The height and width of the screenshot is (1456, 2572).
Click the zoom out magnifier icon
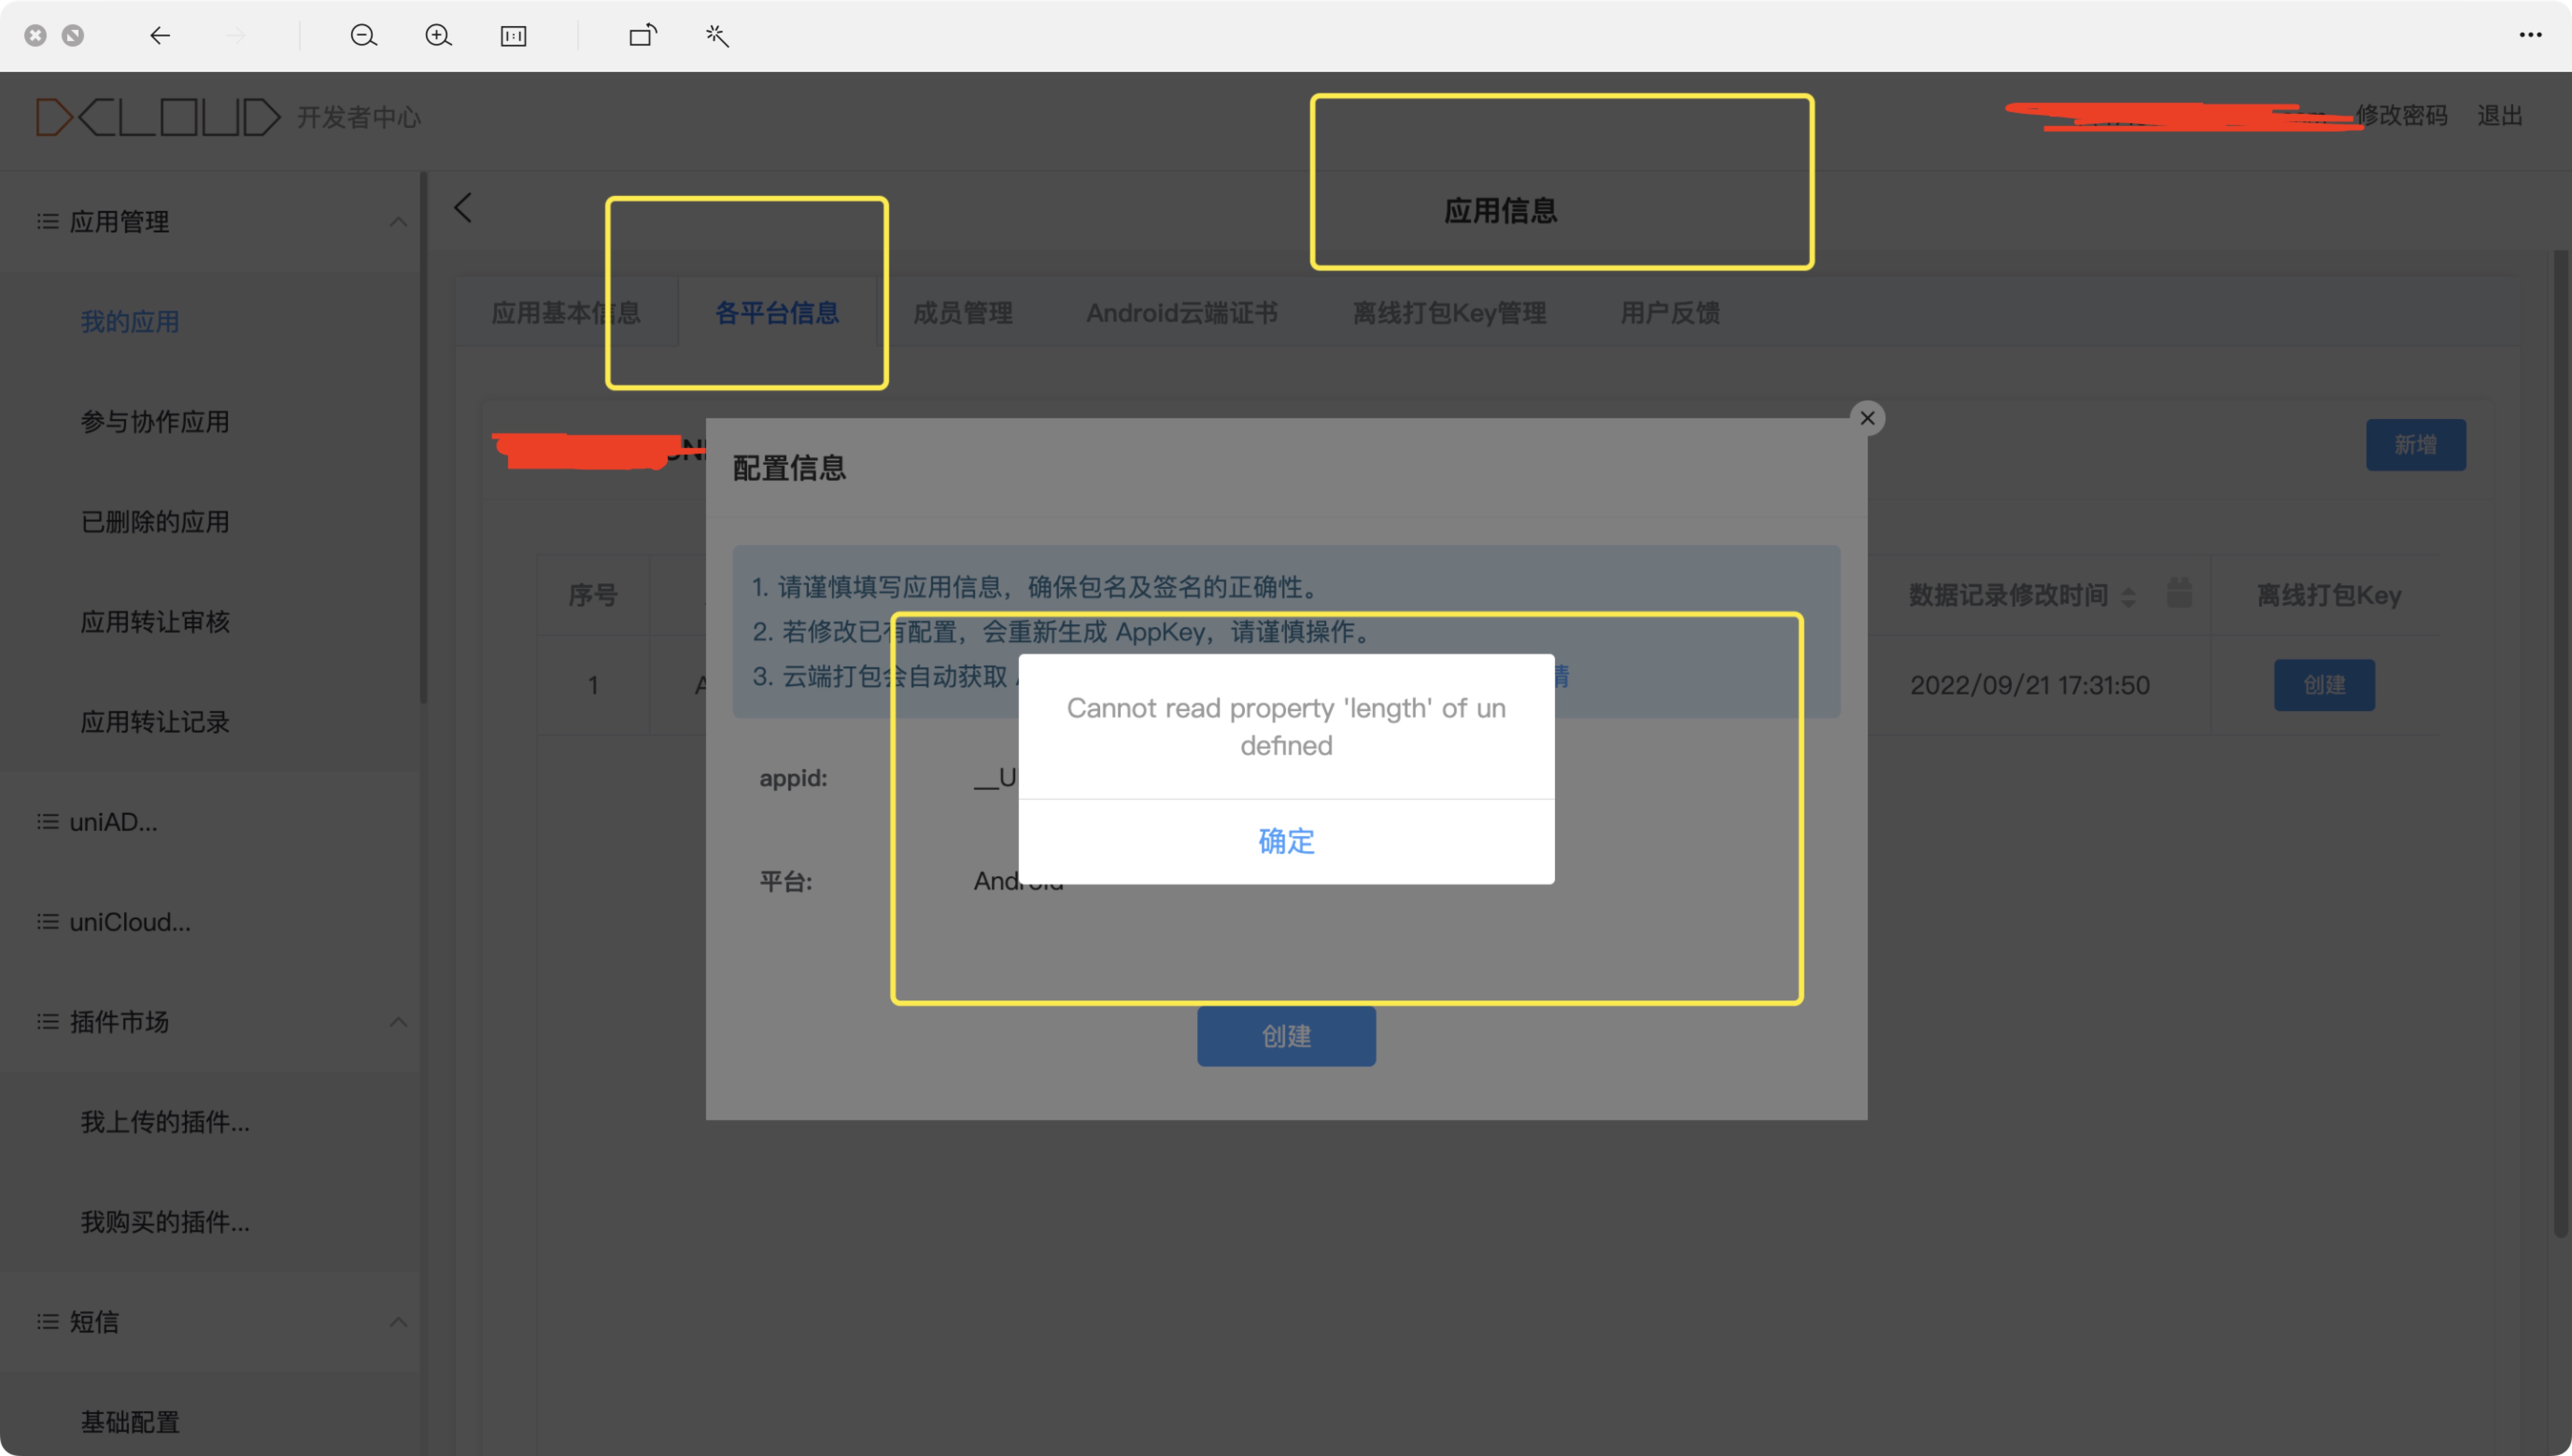click(363, 36)
